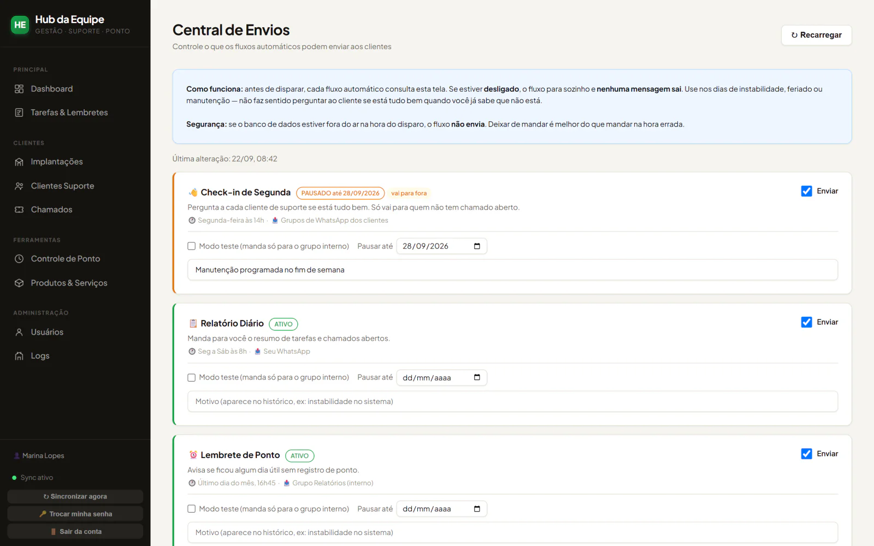
Task: Open calendar picker for Relatório Diário pause date
Action: click(x=477, y=377)
